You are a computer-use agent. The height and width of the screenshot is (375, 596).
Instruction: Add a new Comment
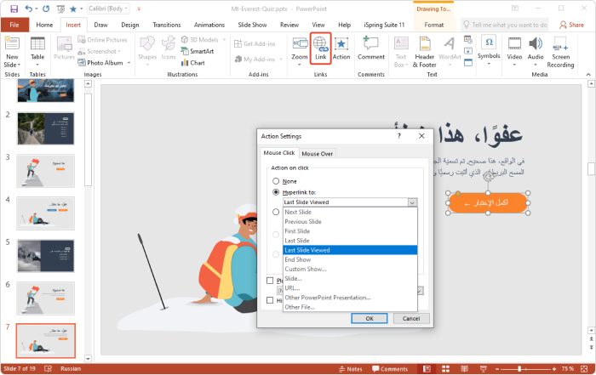point(371,48)
